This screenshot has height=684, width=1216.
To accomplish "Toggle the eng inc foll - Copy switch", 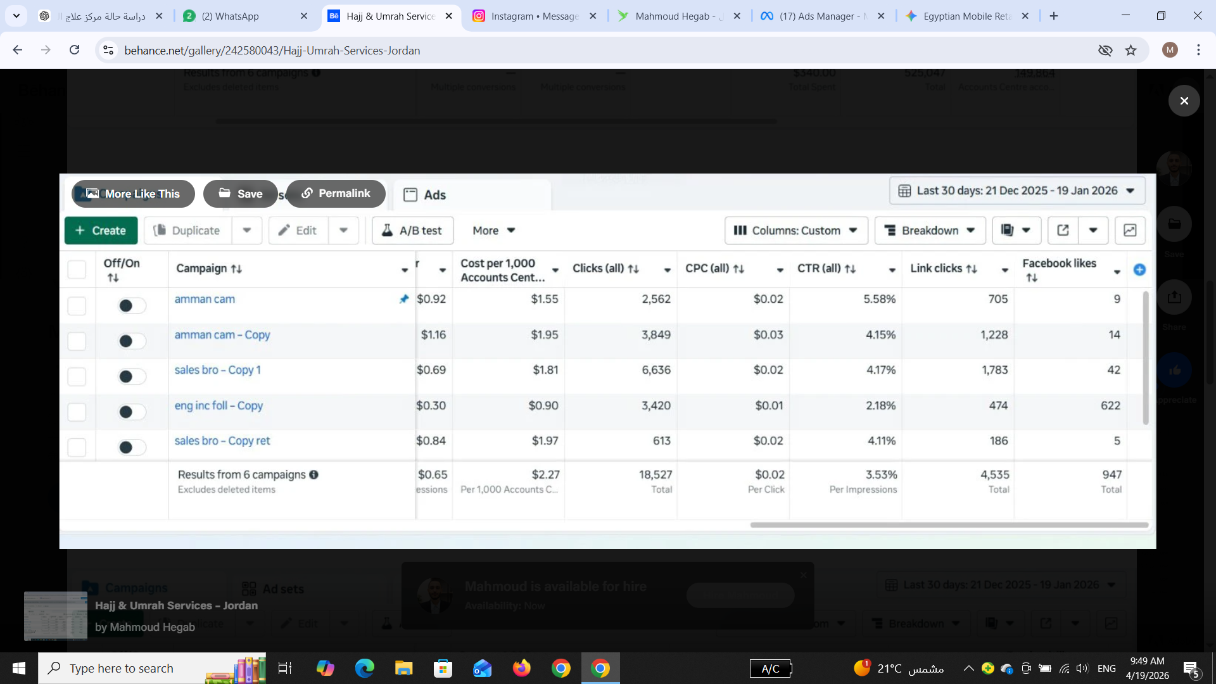I will (132, 412).
